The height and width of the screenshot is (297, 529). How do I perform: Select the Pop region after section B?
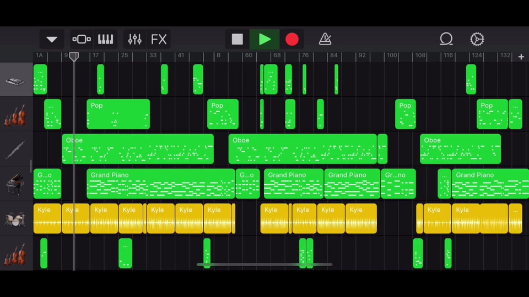click(x=223, y=114)
